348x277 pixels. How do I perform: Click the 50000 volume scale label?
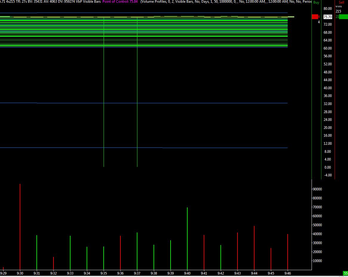317,225
